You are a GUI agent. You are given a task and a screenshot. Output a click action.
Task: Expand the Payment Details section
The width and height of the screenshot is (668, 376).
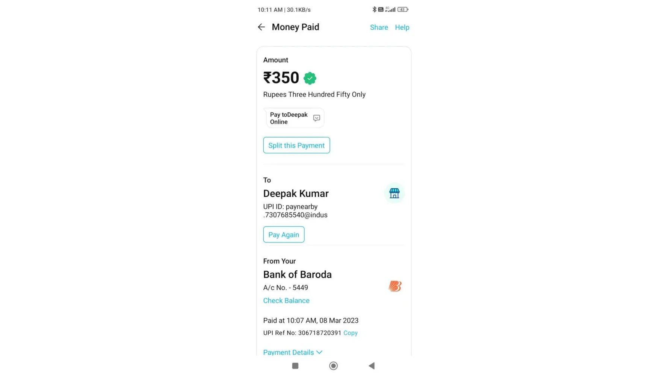tap(289, 352)
